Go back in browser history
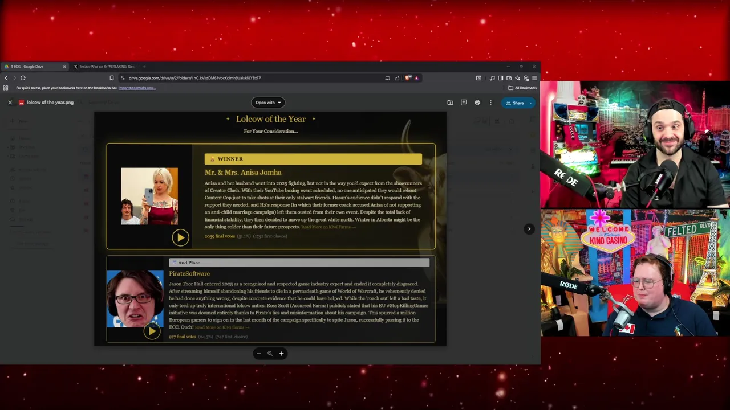This screenshot has height=410, width=730. point(6,78)
